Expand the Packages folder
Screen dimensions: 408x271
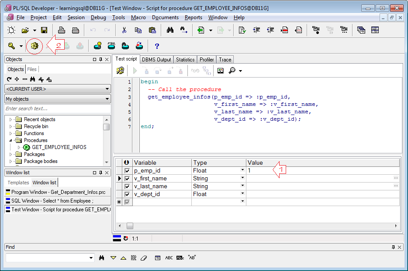coord(10,154)
